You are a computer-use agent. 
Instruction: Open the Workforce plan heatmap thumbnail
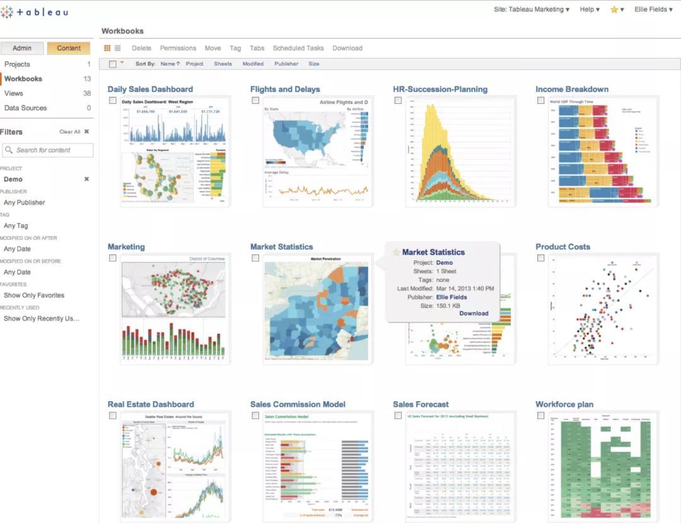(x=603, y=466)
